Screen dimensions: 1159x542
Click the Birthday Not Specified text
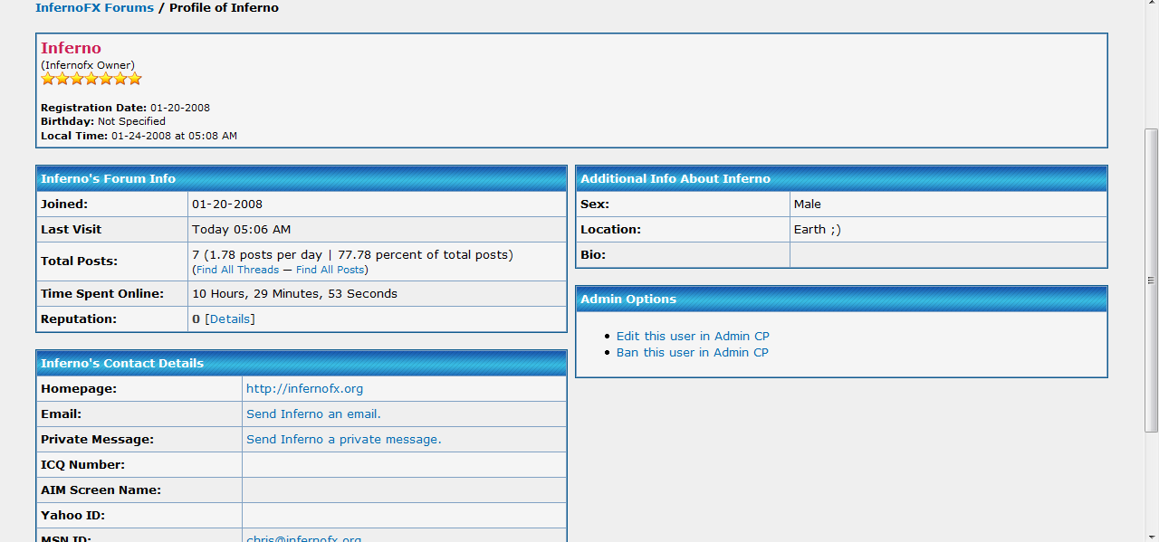(131, 121)
